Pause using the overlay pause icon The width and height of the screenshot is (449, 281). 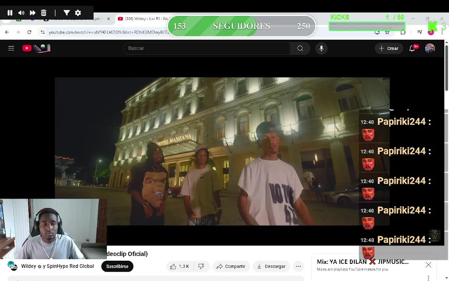(10, 12)
